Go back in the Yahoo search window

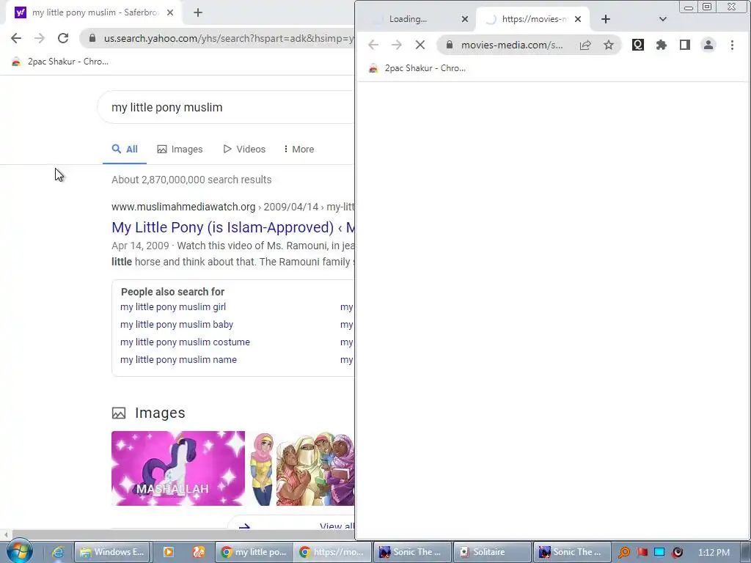pos(16,38)
